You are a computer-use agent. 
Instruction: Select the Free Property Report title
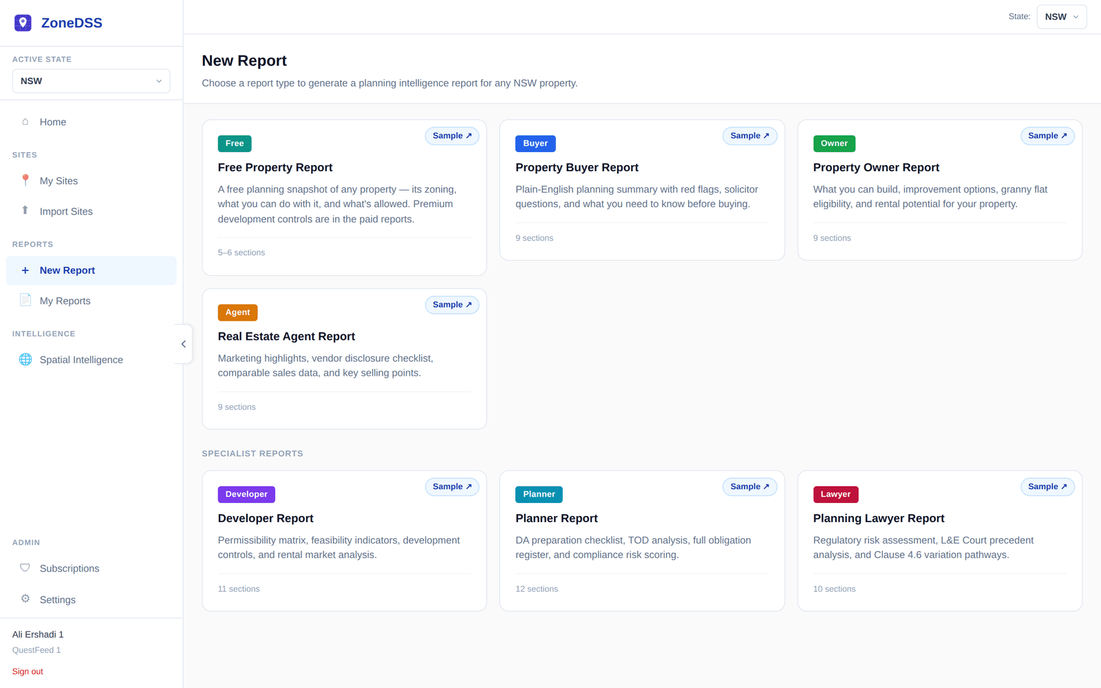pyautogui.click(x=275, y=167)
